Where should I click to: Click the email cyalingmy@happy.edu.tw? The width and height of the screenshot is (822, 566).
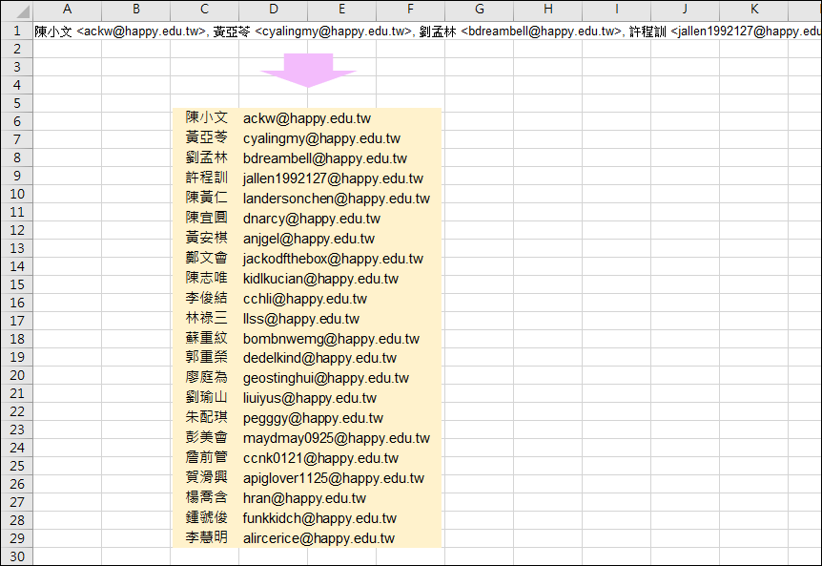pos(321,138)
